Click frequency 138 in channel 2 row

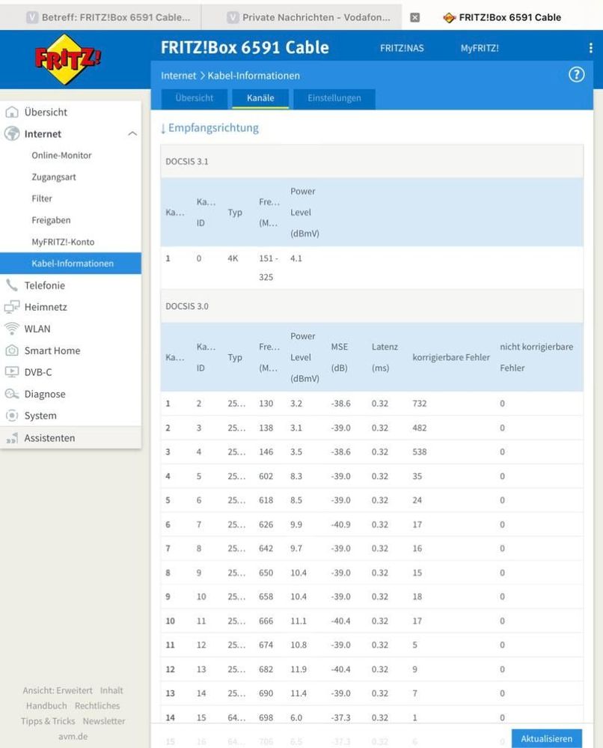266,428
